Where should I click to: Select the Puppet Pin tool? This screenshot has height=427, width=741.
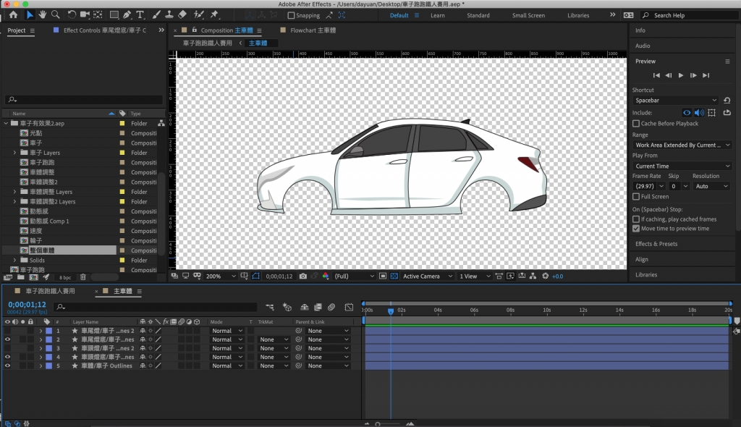point(214,14)
